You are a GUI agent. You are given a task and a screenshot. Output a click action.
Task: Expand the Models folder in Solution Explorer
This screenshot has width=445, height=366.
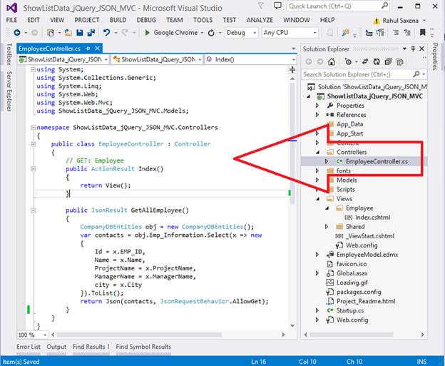[x=318, y=181]
